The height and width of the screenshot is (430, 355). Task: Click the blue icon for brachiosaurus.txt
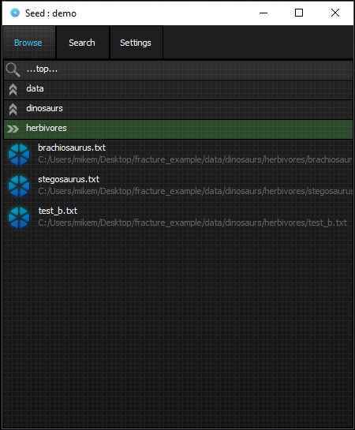point(19,154)
